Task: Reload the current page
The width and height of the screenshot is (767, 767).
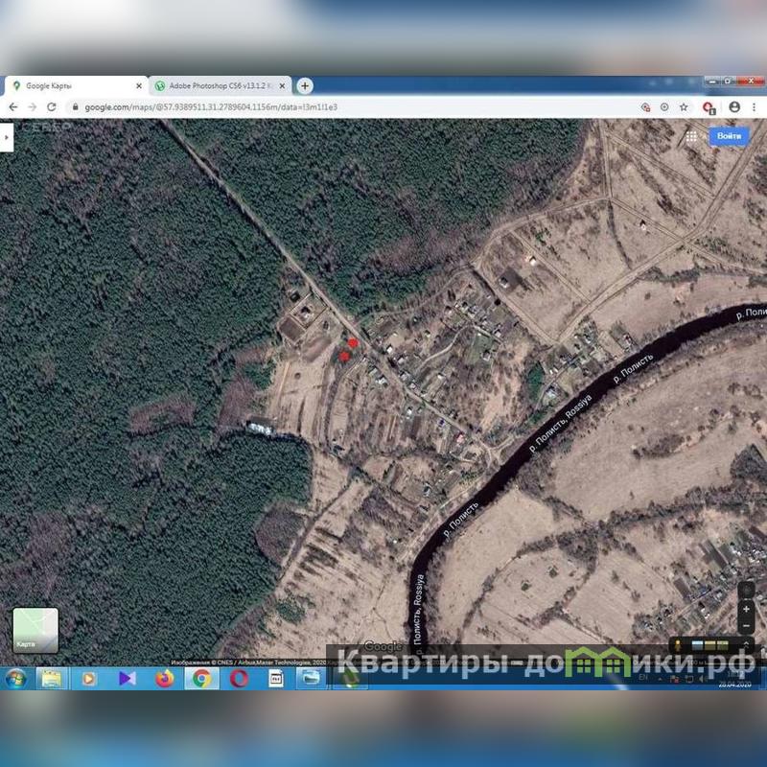Action: click(51, 107)
